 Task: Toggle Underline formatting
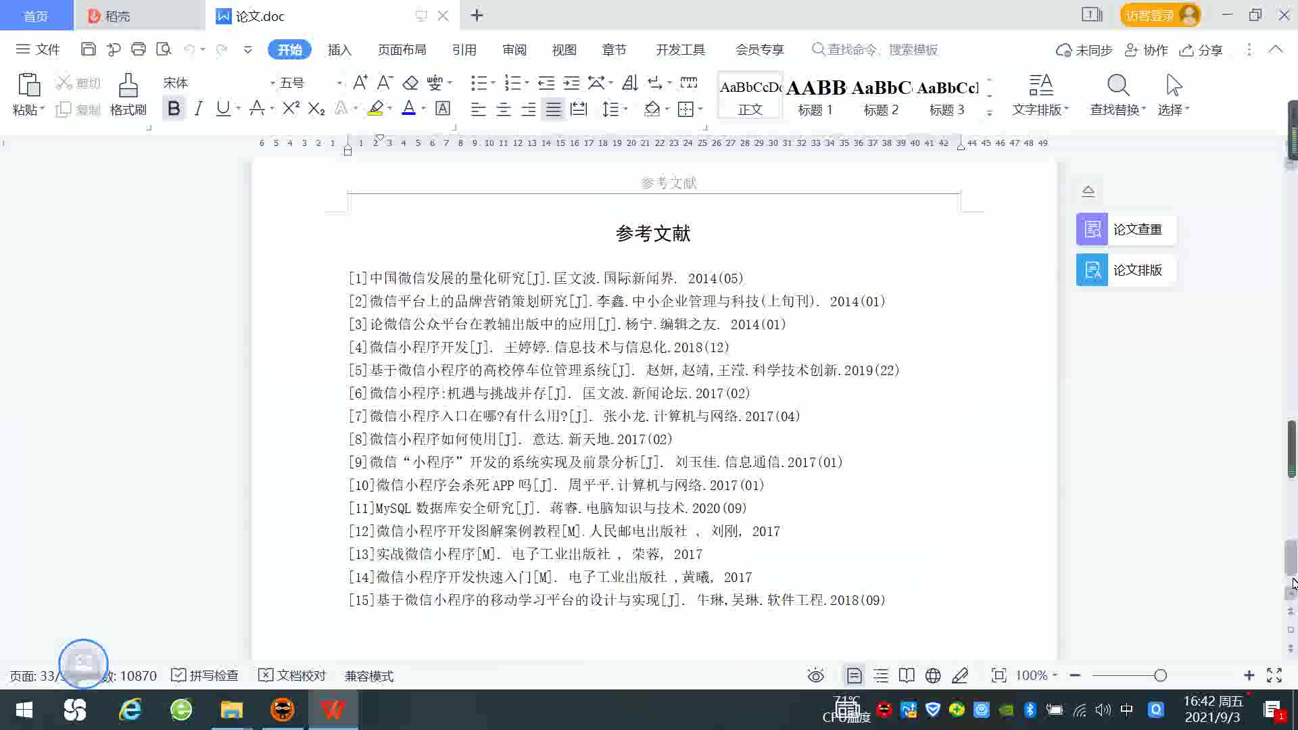point(223,108)
